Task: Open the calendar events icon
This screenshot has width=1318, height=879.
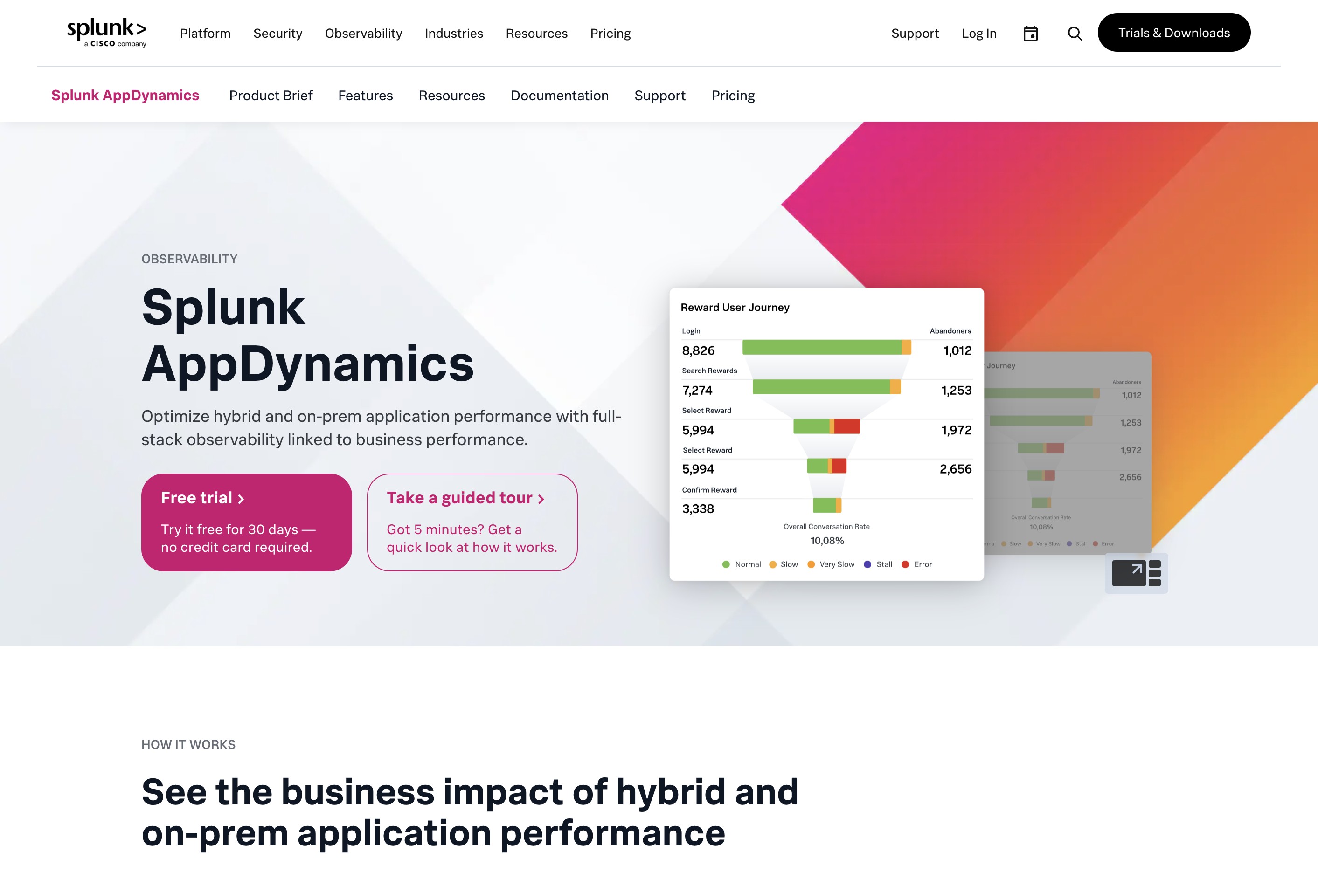Action: (1030, 34)
